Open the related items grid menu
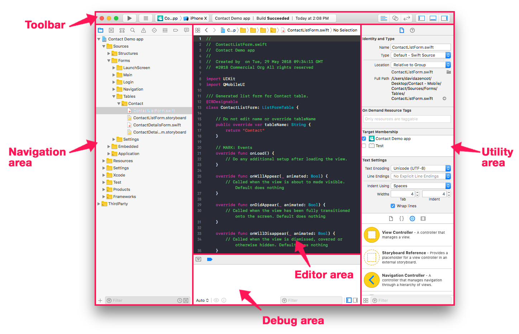The height and width of the screenshot is (334, 519). click(197, 30)
